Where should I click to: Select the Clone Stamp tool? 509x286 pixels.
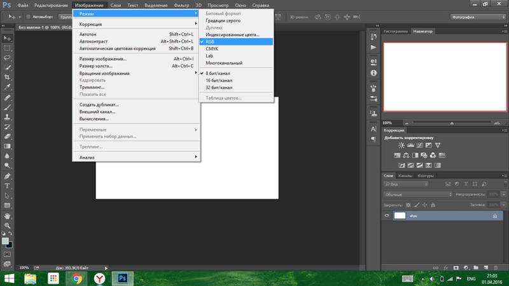coord(7,117)
